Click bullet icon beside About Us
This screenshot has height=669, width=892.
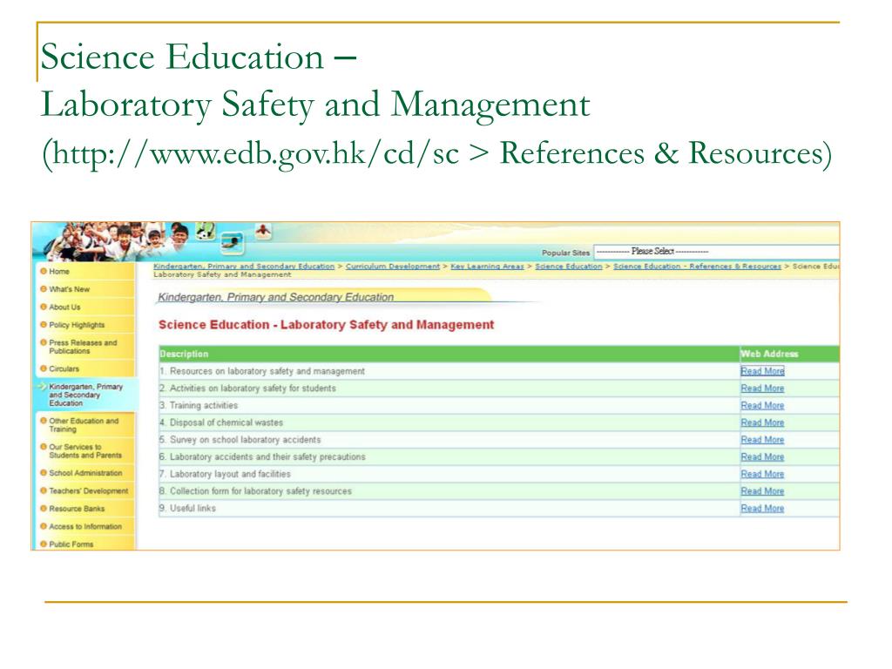click(x=44, y=306)
